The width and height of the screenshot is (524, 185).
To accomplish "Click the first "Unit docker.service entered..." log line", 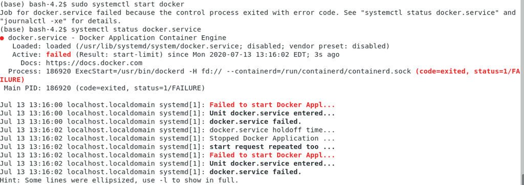I will click(272, 113).
